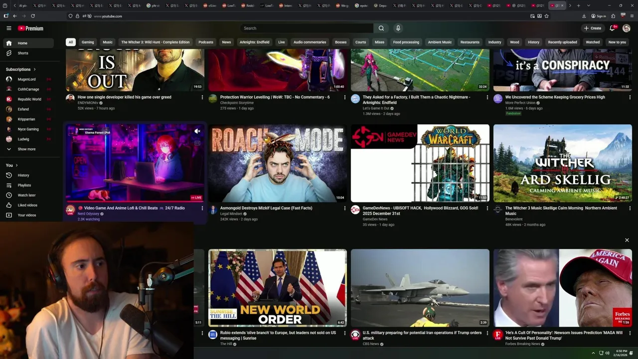Open 'How one single developer killed' title
638x359 pixels.
point(125,98)
